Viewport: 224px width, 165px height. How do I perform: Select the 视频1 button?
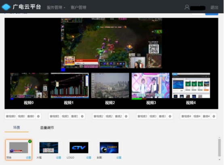(x=65, y=116)
